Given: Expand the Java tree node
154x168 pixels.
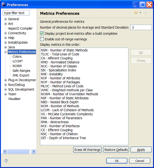Looking at the screenshot, I should coord(6,47).
